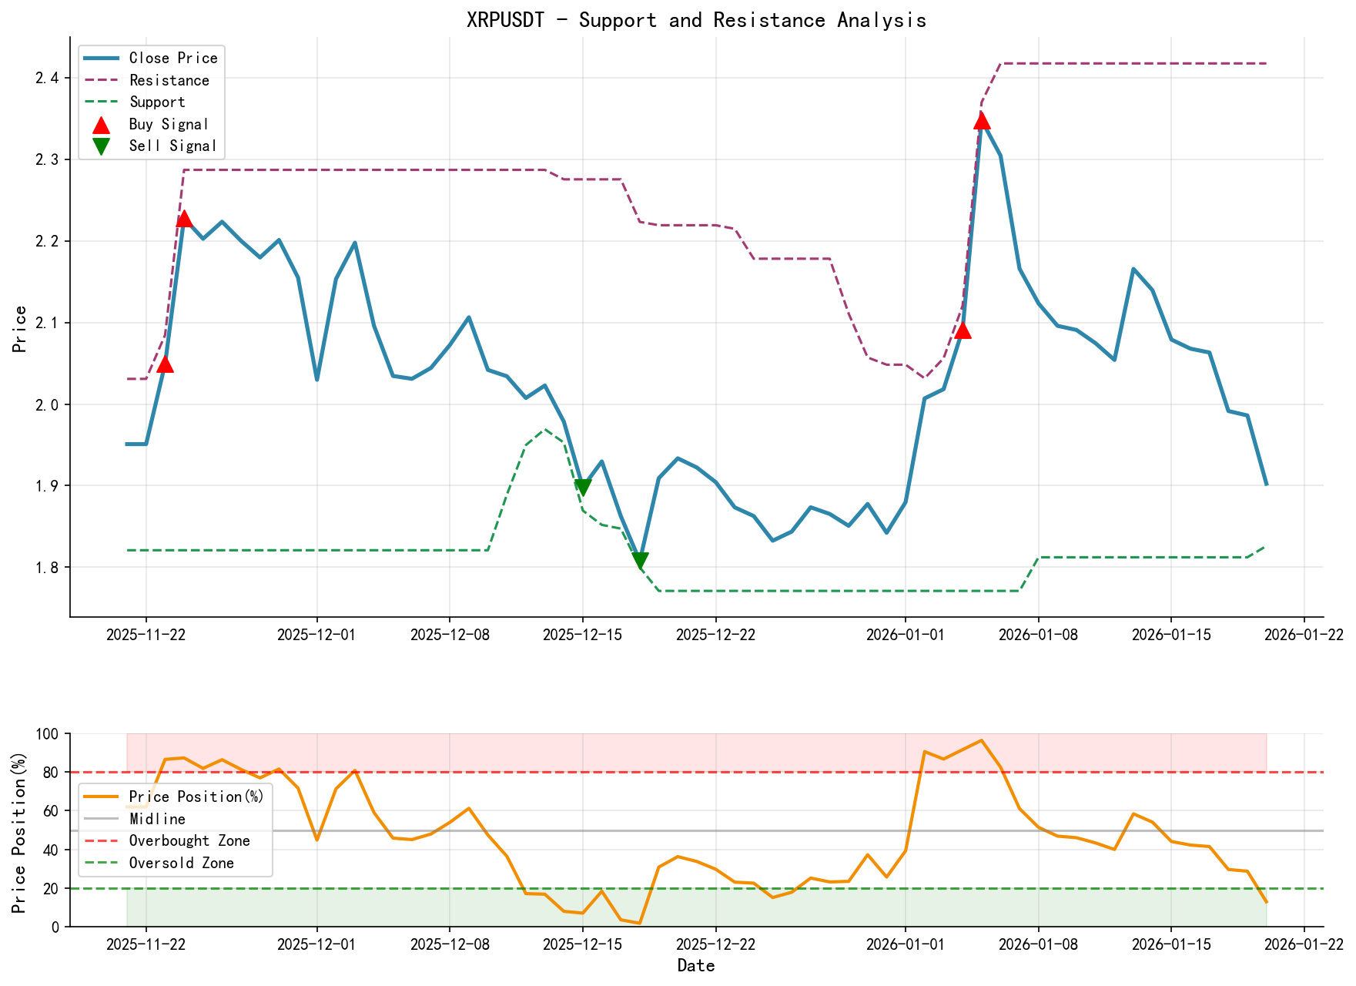Select the blue Close Price line sample in legend
Viewport: 1356px width, 986px height.
[102, 58]
